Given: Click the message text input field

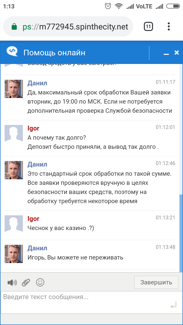Looking at the screenshot, I should click(x=84, y=301).
